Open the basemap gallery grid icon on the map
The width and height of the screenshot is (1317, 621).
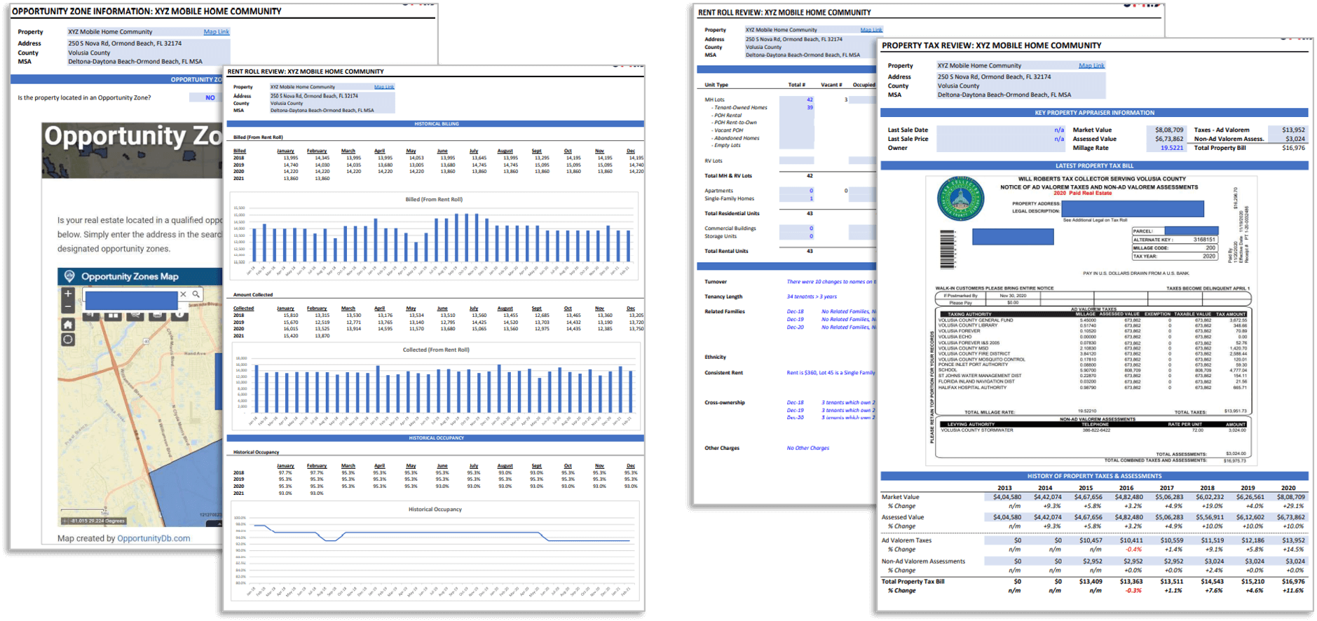coord(113,315)
